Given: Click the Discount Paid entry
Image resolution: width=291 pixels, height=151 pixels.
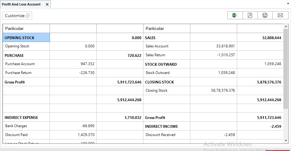Looking at the screenshot, I should point(17,135).
